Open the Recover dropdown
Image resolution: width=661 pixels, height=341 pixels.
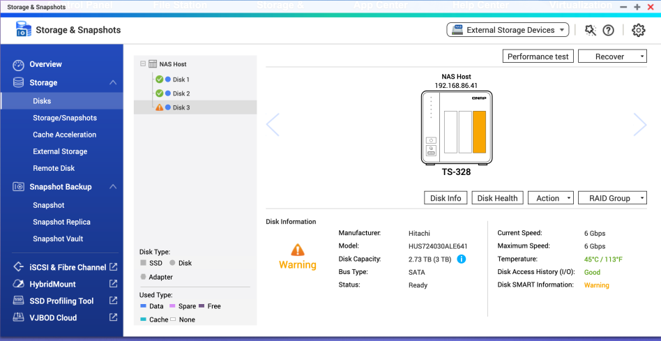(612, 56)
